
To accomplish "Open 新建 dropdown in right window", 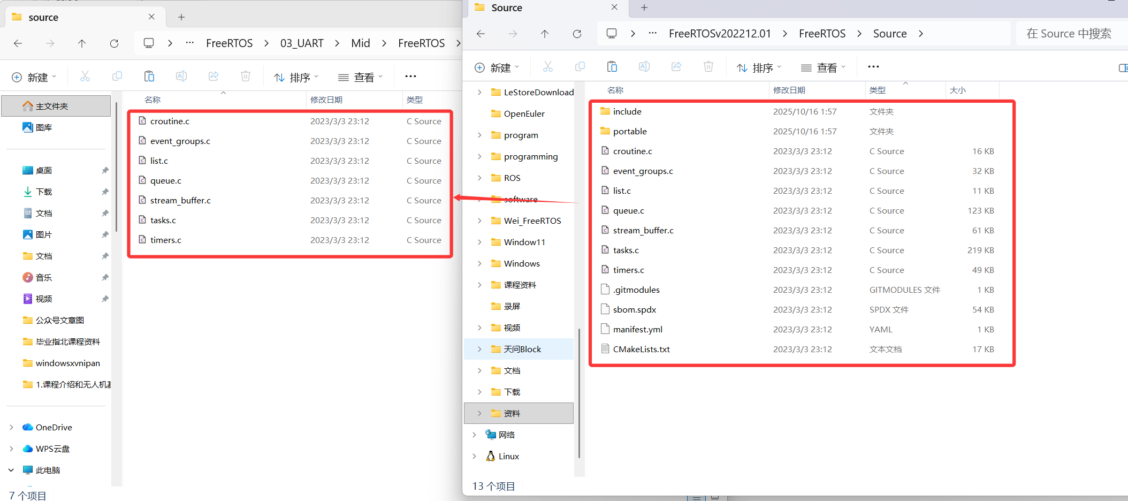I will [497, 67].
